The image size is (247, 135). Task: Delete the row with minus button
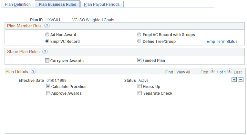click(x=240, y=80)
